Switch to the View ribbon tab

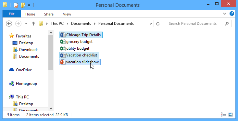[67, 14]
